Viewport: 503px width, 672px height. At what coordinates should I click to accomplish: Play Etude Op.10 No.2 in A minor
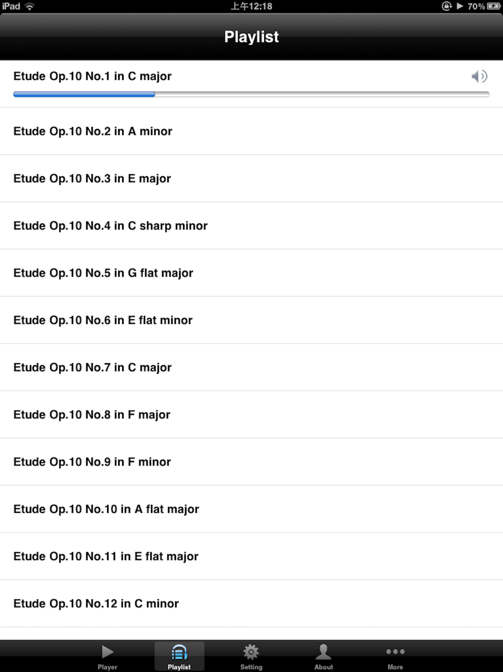click(x=93, y=131)
